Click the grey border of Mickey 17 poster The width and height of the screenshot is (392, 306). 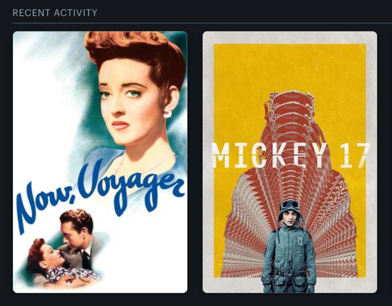tap(208, 162)
